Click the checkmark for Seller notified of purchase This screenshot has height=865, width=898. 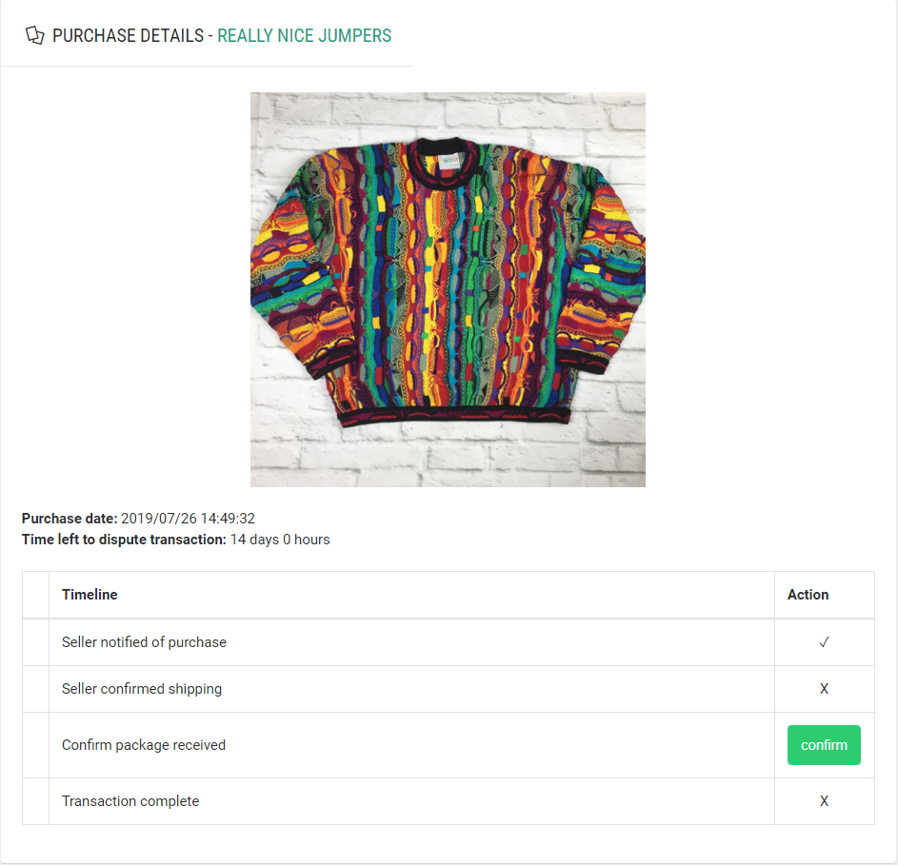coord(824,642)
